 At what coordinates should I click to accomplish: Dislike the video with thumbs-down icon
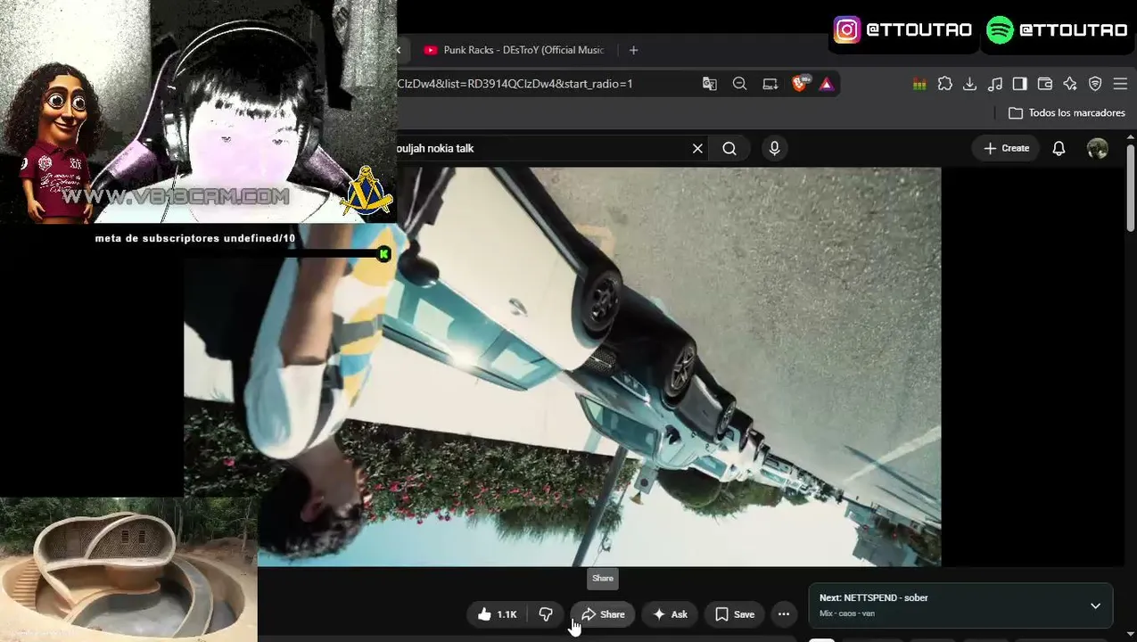point(546,614)
